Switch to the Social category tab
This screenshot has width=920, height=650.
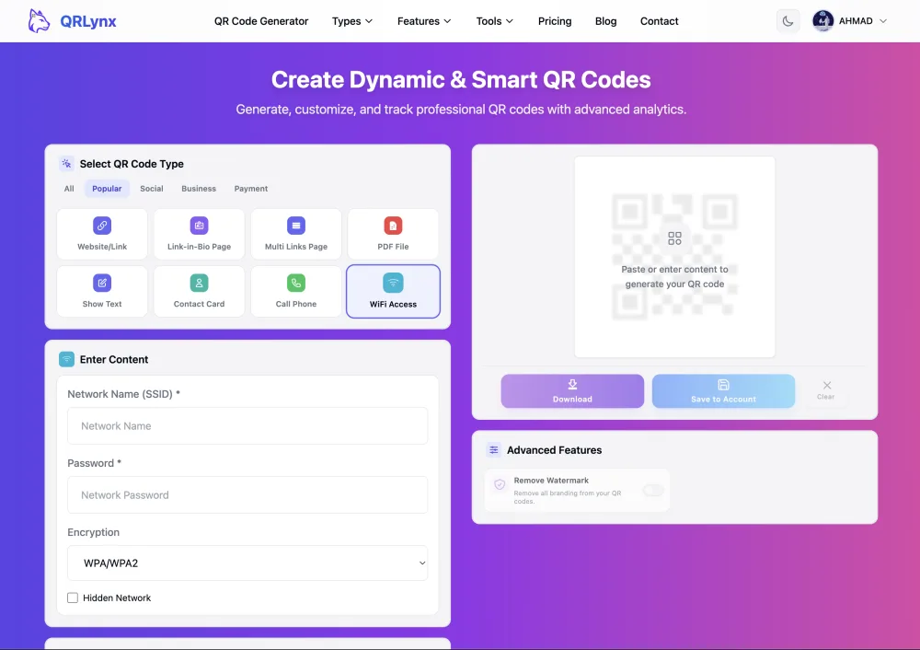(151, 188)
